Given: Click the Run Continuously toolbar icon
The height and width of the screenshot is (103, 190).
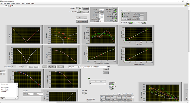Looking at the screenshot, I should point(8,6).
